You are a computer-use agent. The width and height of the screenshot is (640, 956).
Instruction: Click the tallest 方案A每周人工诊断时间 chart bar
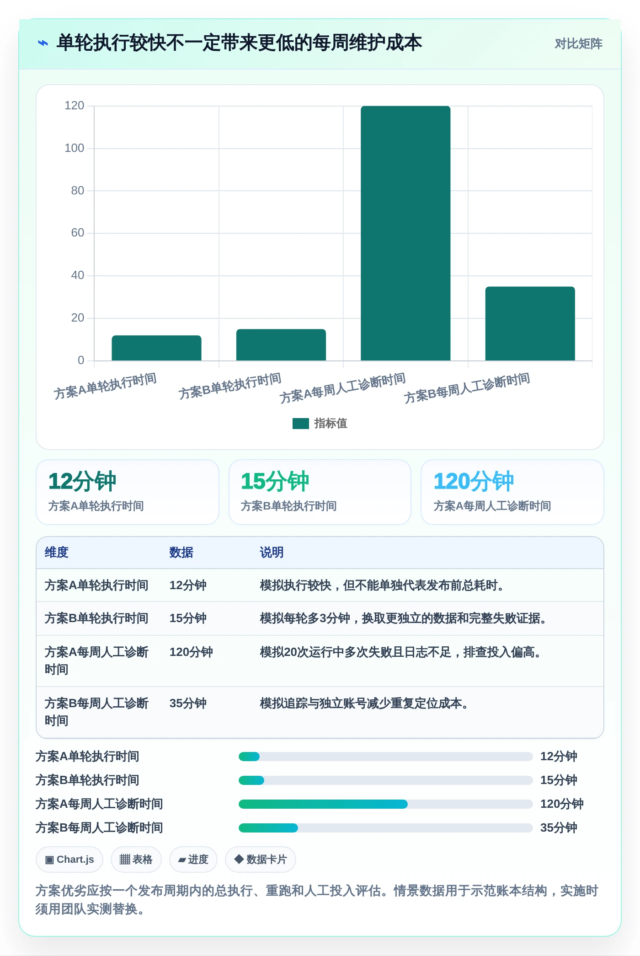click(405, 233)
